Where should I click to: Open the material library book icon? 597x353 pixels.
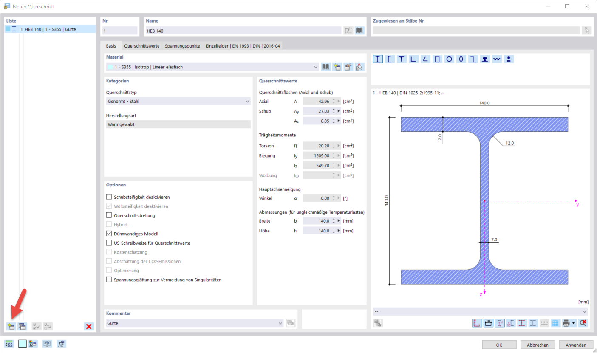pos(326,67)
